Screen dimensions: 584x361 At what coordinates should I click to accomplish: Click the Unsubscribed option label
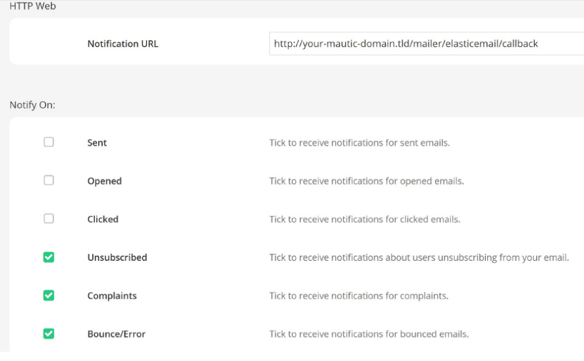(117, 258)
